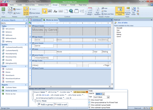Choose the Hyperlink globe control icon
This screenshot has height=110, width=153.
click(x=71, y=11)
